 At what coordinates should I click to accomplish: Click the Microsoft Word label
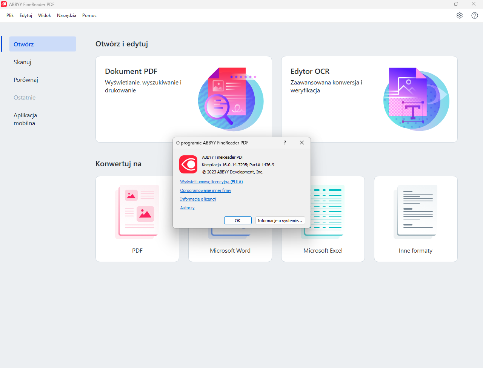(x=230, y=251)
